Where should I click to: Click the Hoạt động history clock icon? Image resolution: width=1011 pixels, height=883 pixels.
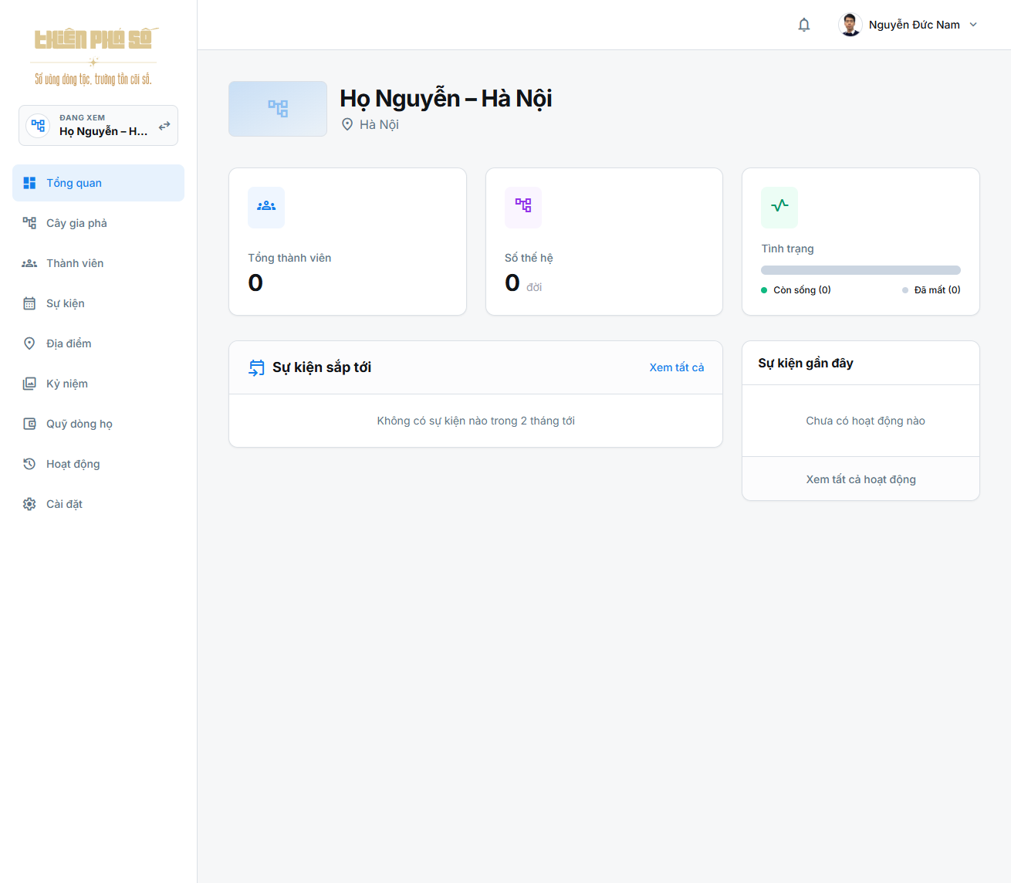(29, 464)
